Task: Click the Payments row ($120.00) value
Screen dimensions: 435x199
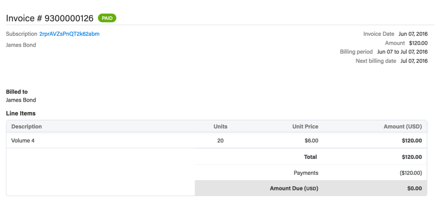Action: [410, 172]
